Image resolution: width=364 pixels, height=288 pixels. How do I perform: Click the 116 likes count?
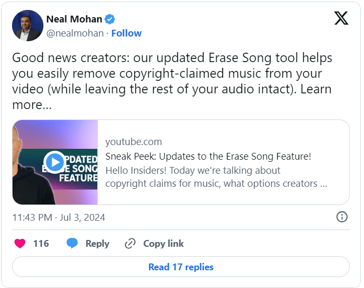coord(41,244)
